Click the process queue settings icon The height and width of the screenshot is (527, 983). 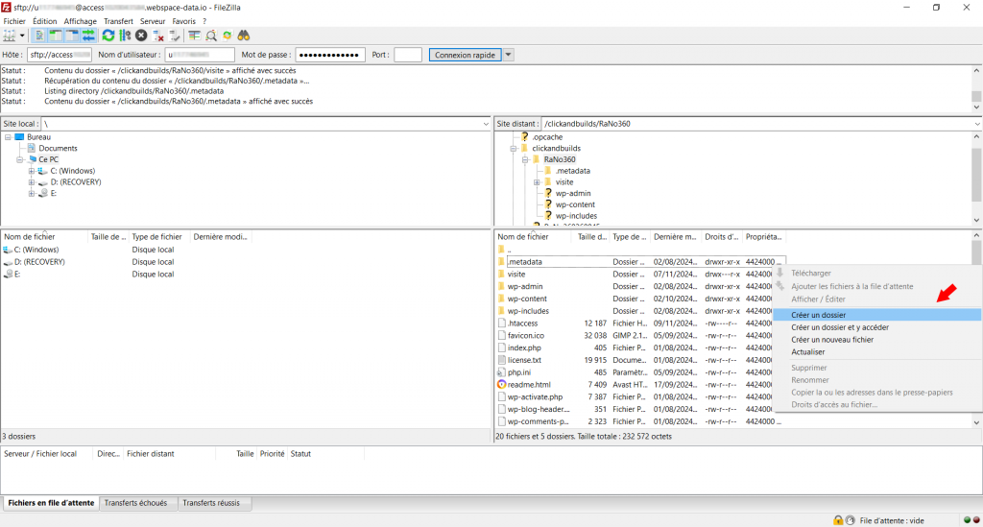coord(125,36)
